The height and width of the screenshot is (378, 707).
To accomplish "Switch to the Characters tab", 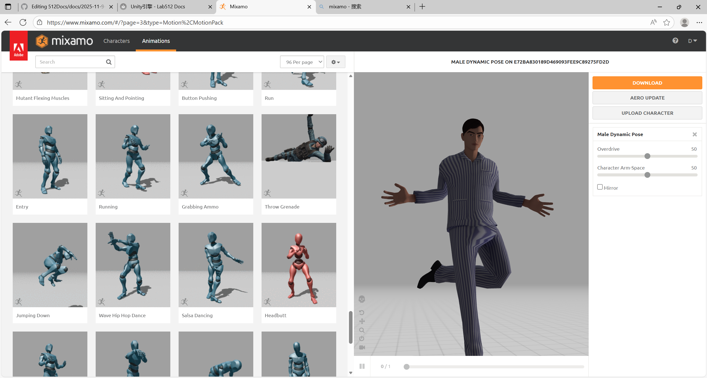I will 116,41.
